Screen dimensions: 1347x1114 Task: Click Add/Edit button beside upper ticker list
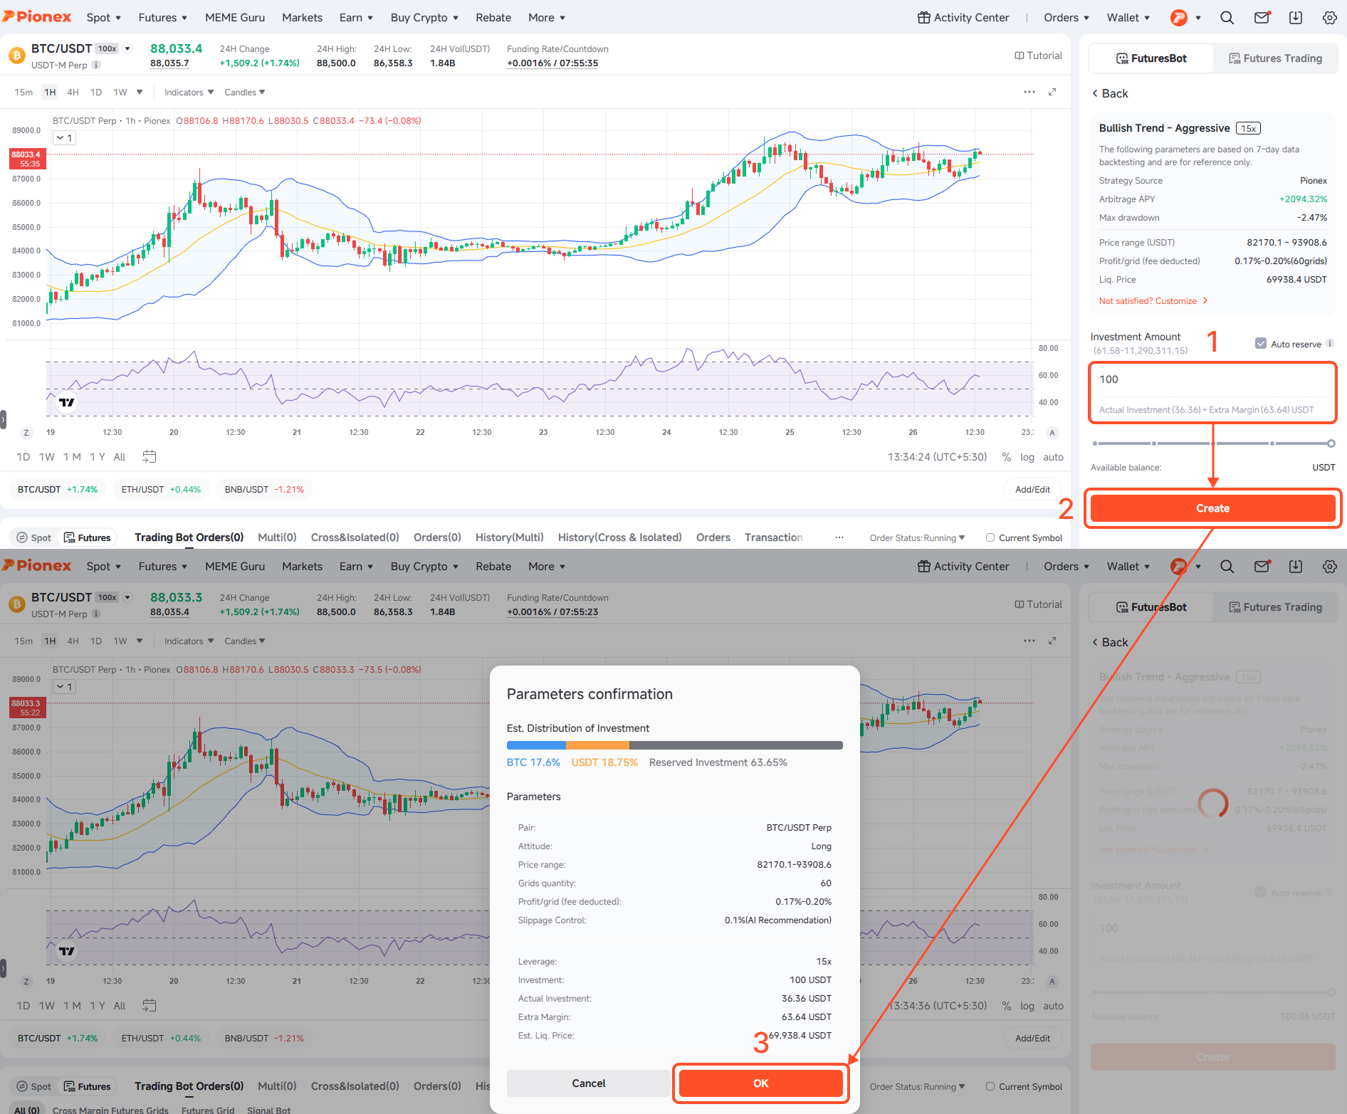(1032, 490)
